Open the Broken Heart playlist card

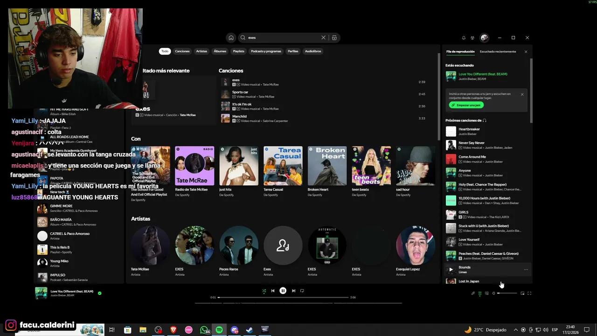pos(327,172)
